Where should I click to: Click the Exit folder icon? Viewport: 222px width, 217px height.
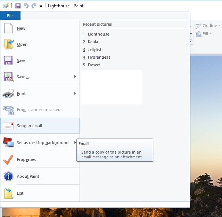coord(9,193)
